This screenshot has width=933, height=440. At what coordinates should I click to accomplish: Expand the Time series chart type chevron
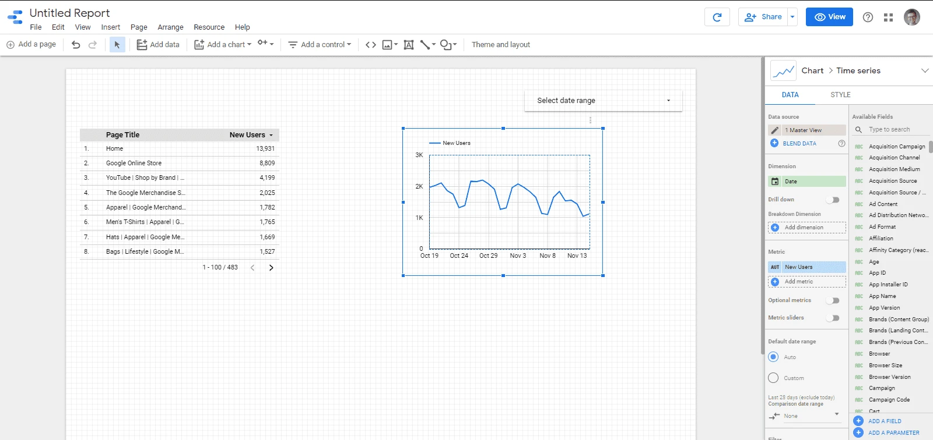(924, 70)
